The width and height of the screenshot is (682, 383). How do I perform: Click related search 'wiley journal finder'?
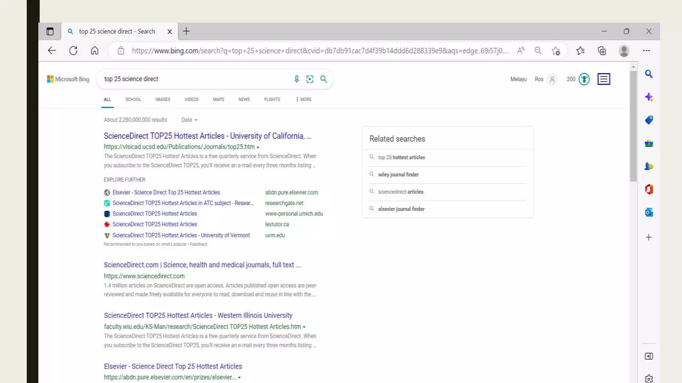[398, 175]
